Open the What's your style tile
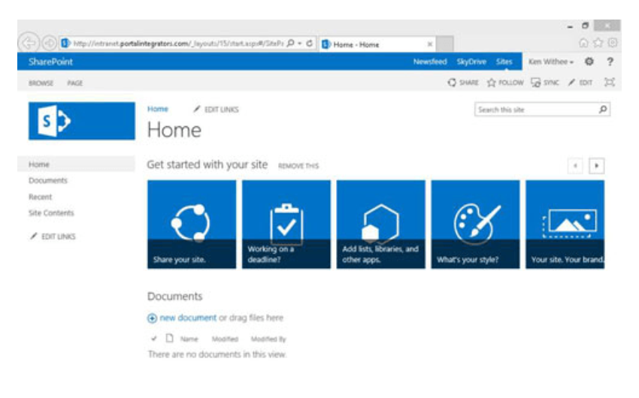Image resolution: width=639 pixels, height=398 pixels. click(475, 225)
